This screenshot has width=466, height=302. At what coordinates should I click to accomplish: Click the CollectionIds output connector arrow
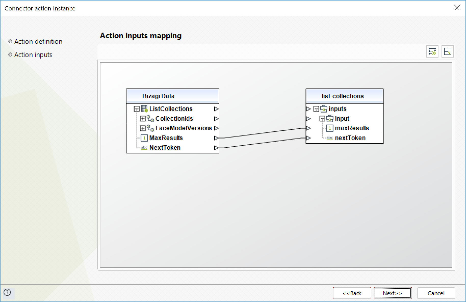[x=216, y=119]
